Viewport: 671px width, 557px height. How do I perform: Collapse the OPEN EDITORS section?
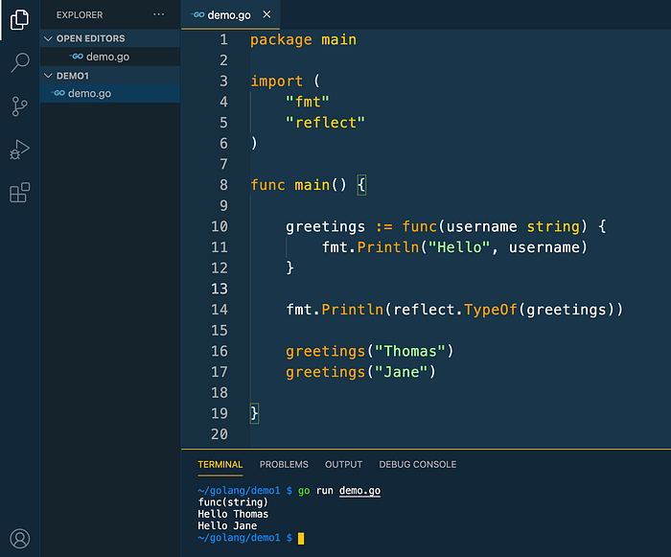(48, 38)
